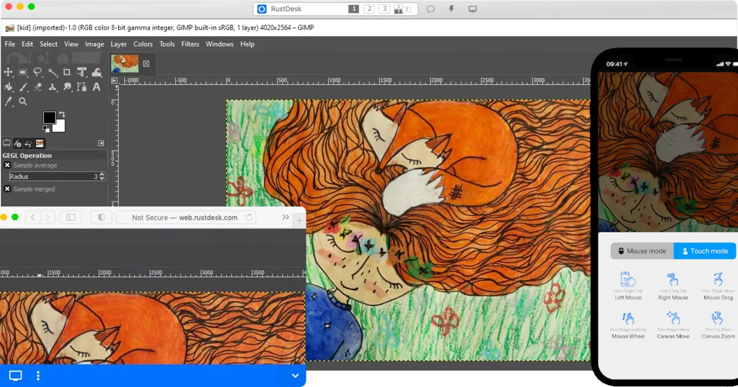
Task: Open the Colors menu
Action: coord(143,44)
